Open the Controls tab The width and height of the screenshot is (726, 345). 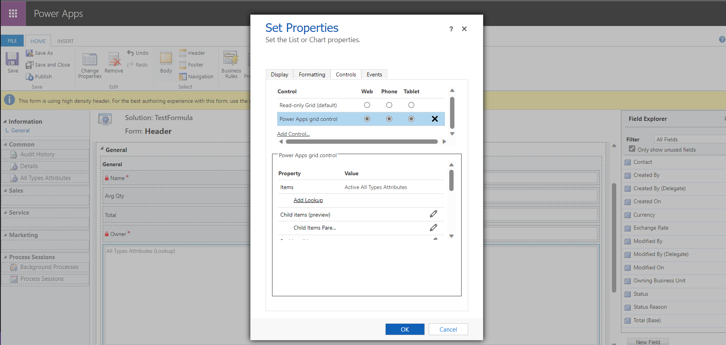point(346,74)
